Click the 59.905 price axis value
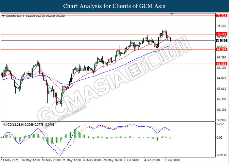229x164 pixels. (221, 120)
